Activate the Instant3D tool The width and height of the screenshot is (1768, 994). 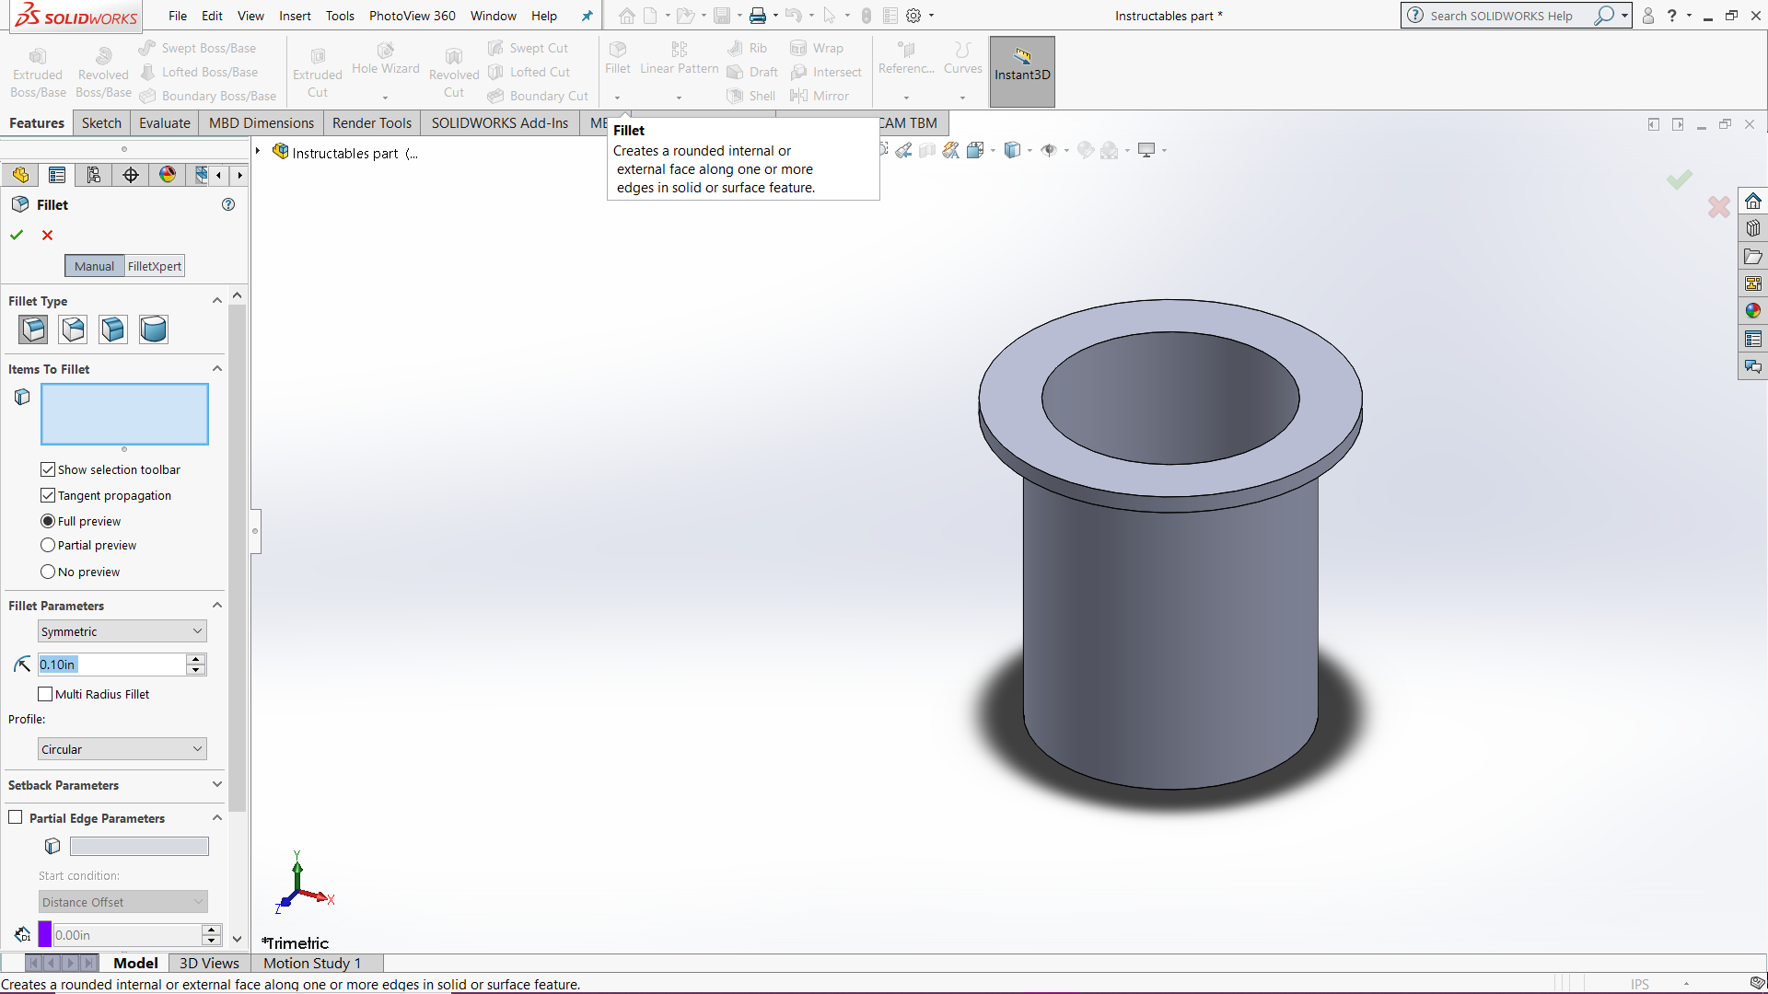click(1021, 71)
